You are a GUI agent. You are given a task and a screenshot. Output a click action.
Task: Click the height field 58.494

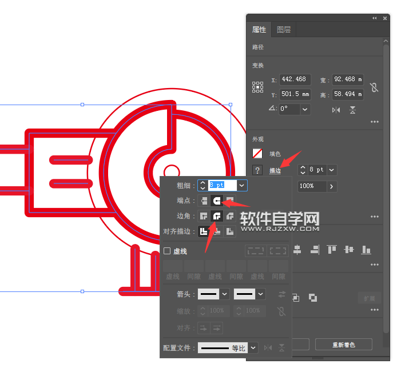click(348, 94)
